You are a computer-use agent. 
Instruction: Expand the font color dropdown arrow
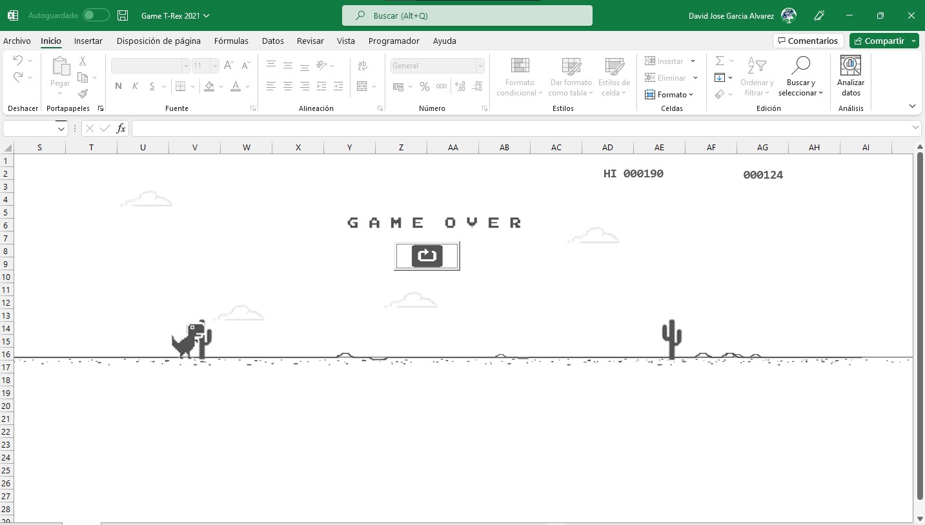coord(248,86)
